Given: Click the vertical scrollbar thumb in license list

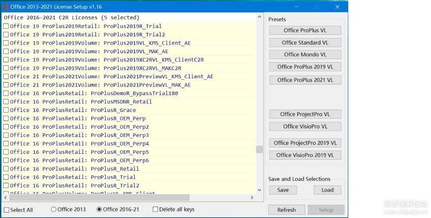Looking at the screenshot, I should point(259,149).
